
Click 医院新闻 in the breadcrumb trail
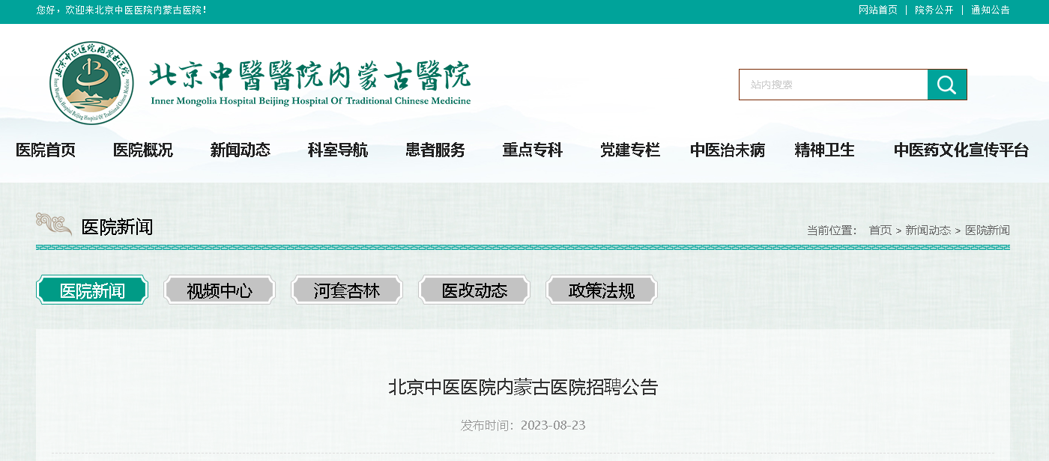tap(988, 230)
